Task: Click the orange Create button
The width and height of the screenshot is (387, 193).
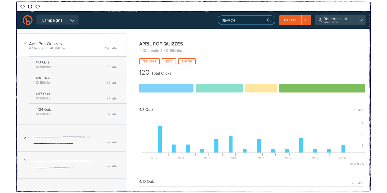Action: (x=290, y=20)
